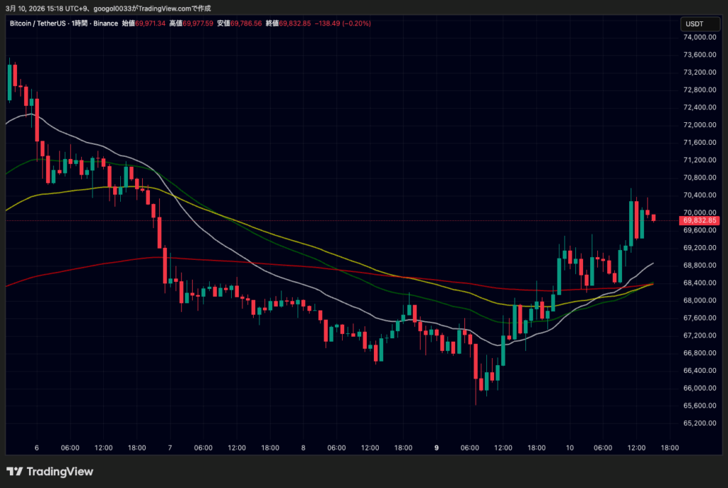
Task: Click the TradingView logo icon
Action: pos(14,472)
